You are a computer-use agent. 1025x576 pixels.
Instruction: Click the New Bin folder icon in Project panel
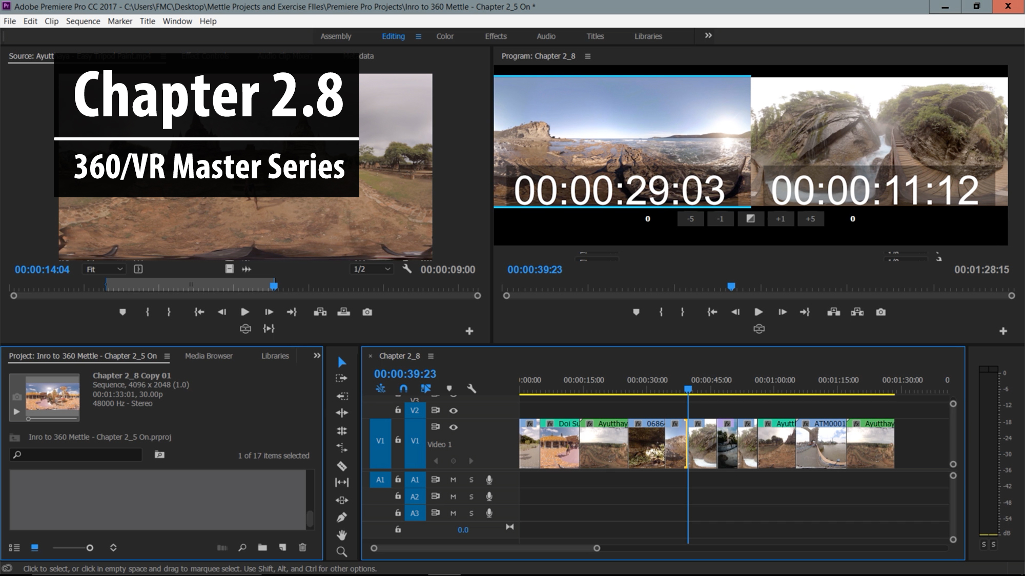click(x=262, y=548)
